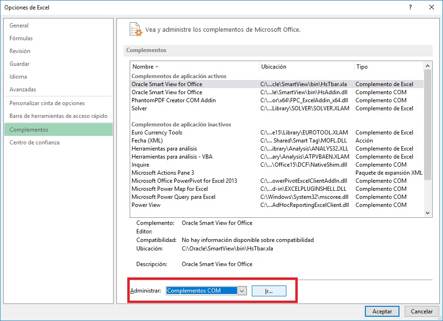Click the No hay información disponible sobre compatibilidad text
The height and width of the screenshot is (321, 443).
pyautogui.click(x=248, y=240)
